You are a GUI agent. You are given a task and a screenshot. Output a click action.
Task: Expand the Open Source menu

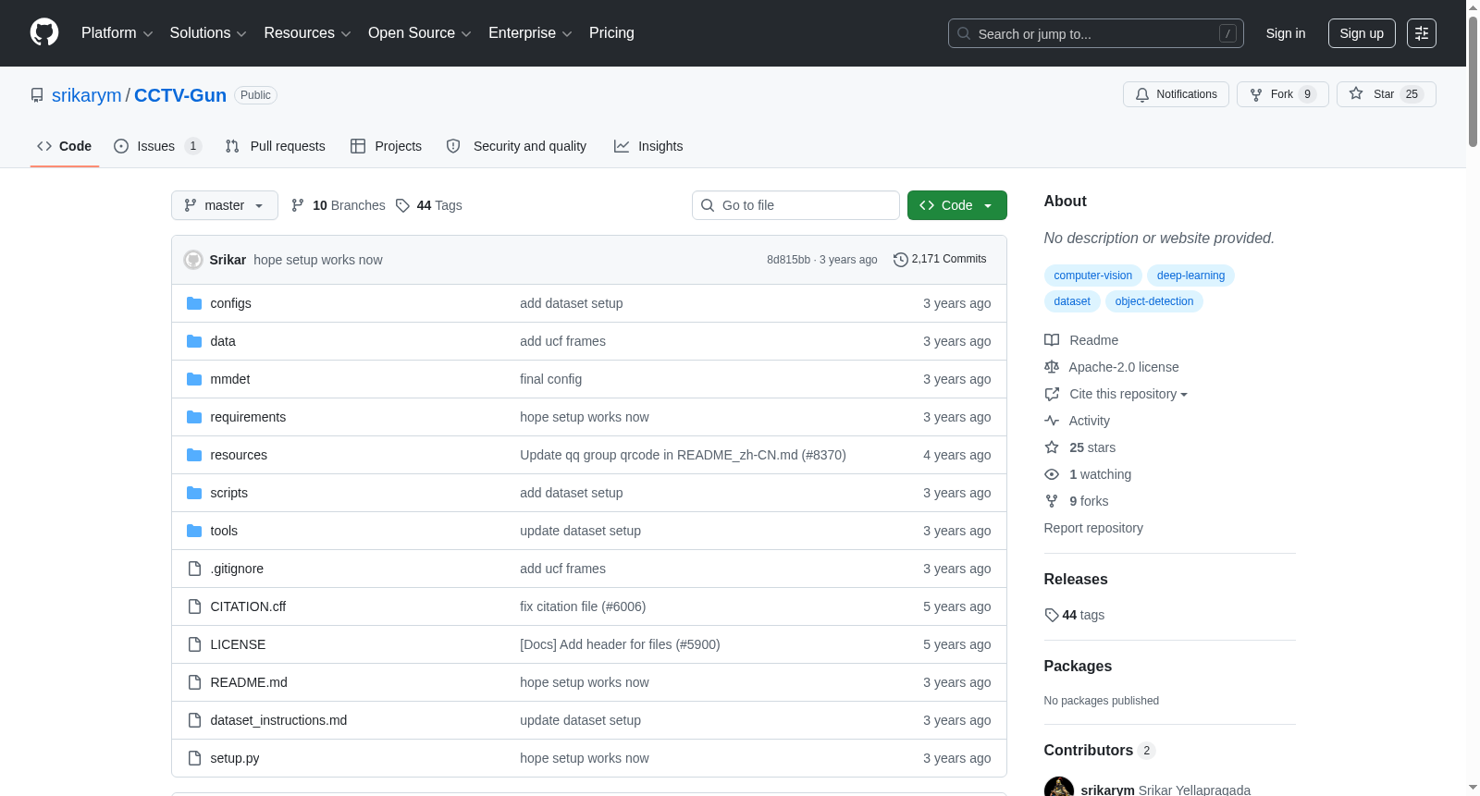point(420,33)
